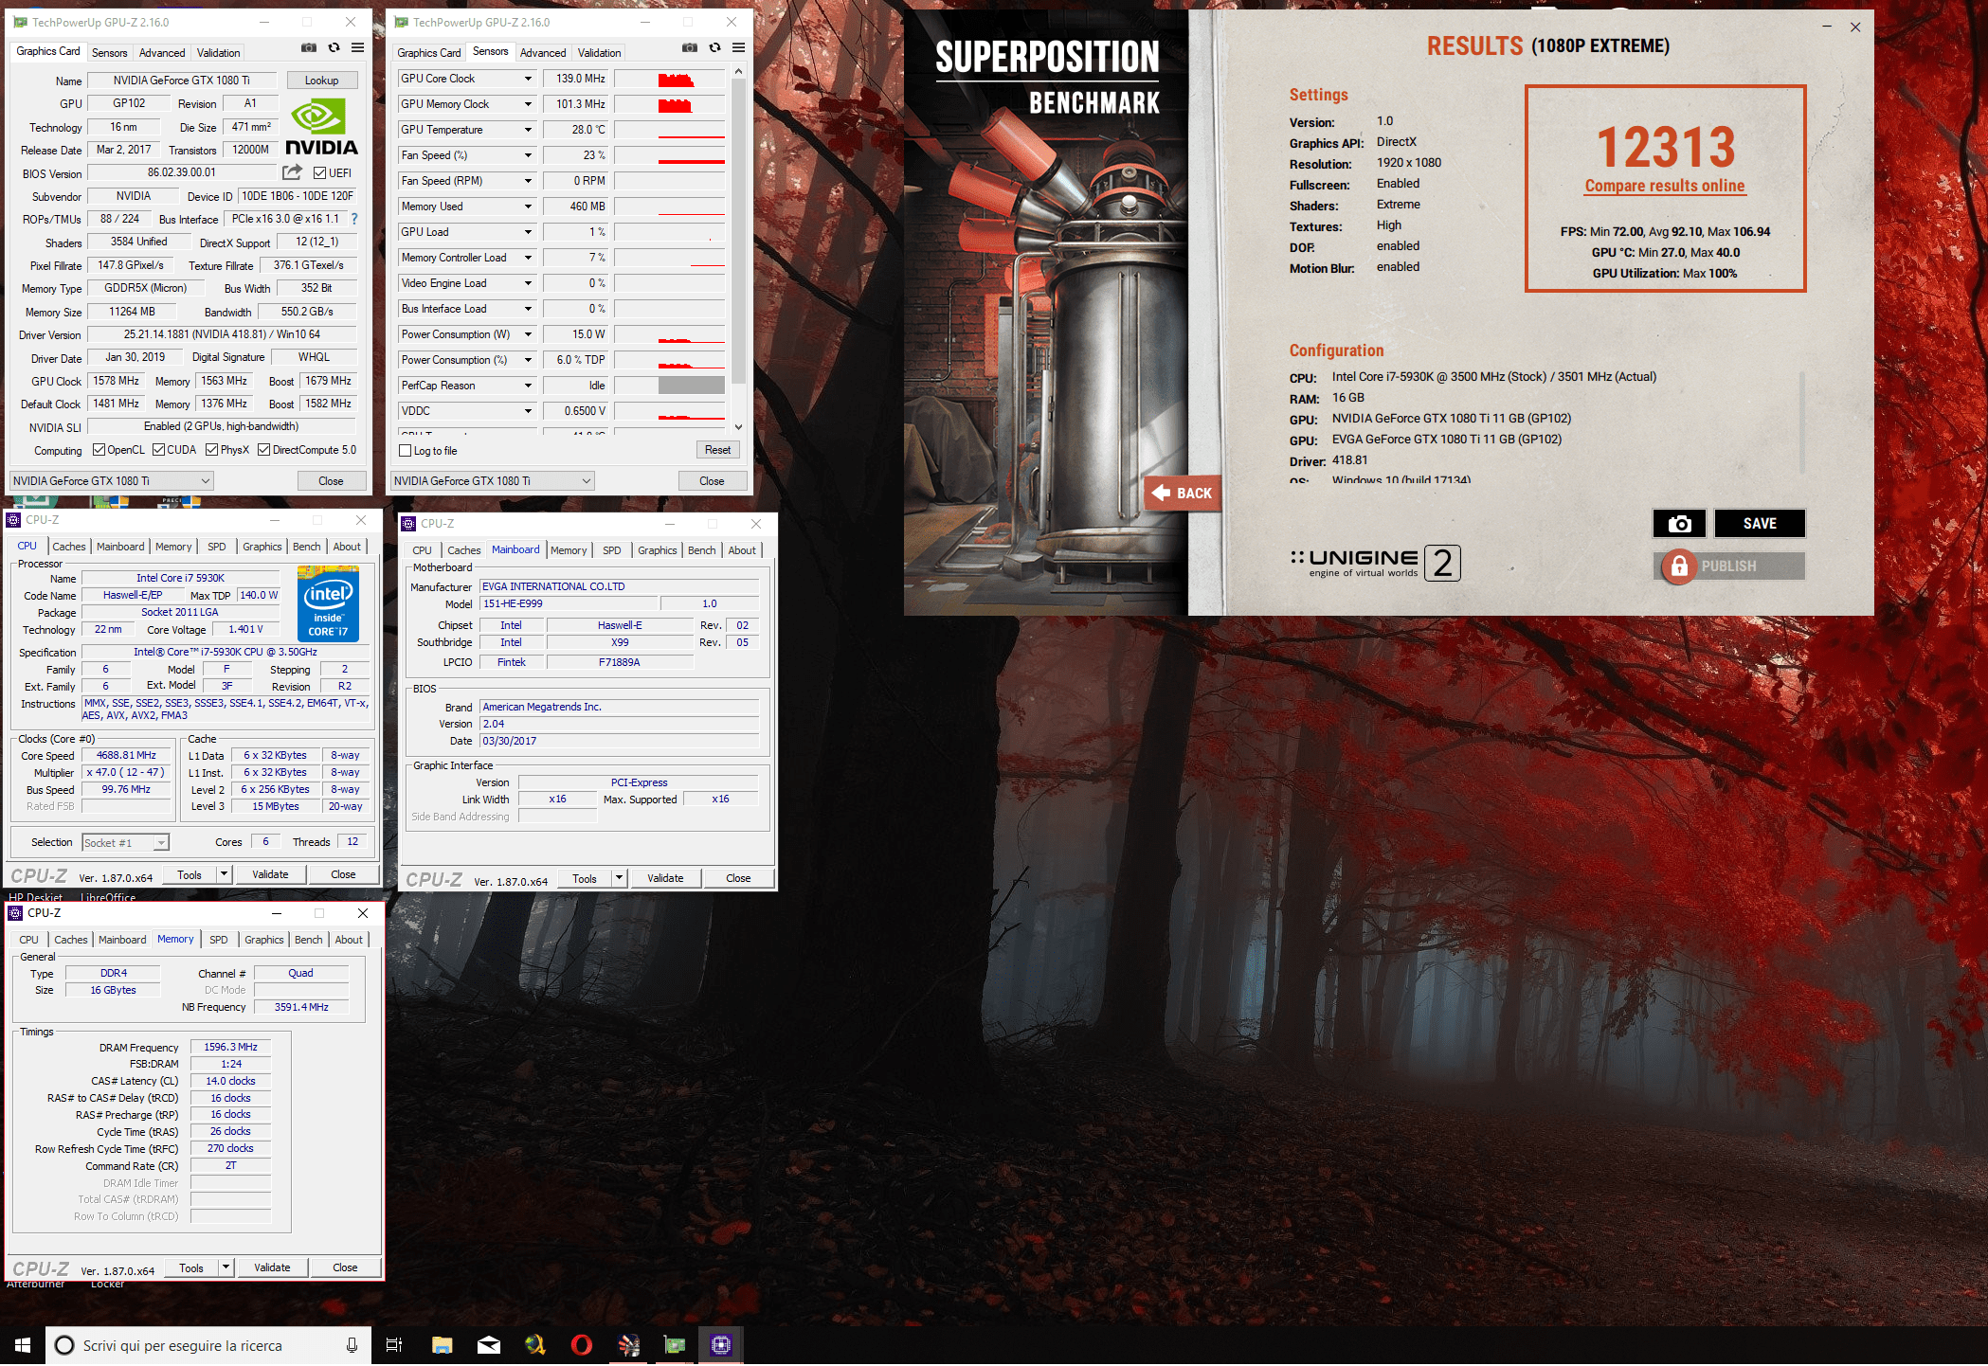Screen dimensions: 1988x1366
Task: Open the Memory Used sensor dropdown
Action: pyautogui.click(x=528, y=207)
